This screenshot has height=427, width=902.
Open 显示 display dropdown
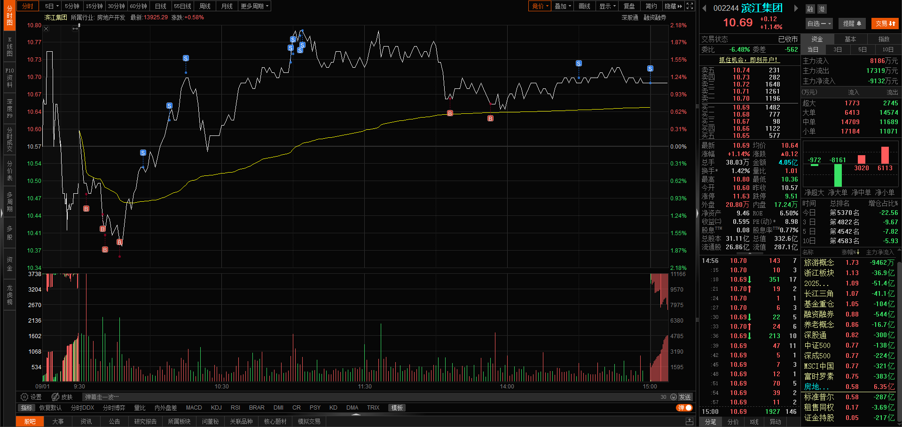(x=607, y=6)
